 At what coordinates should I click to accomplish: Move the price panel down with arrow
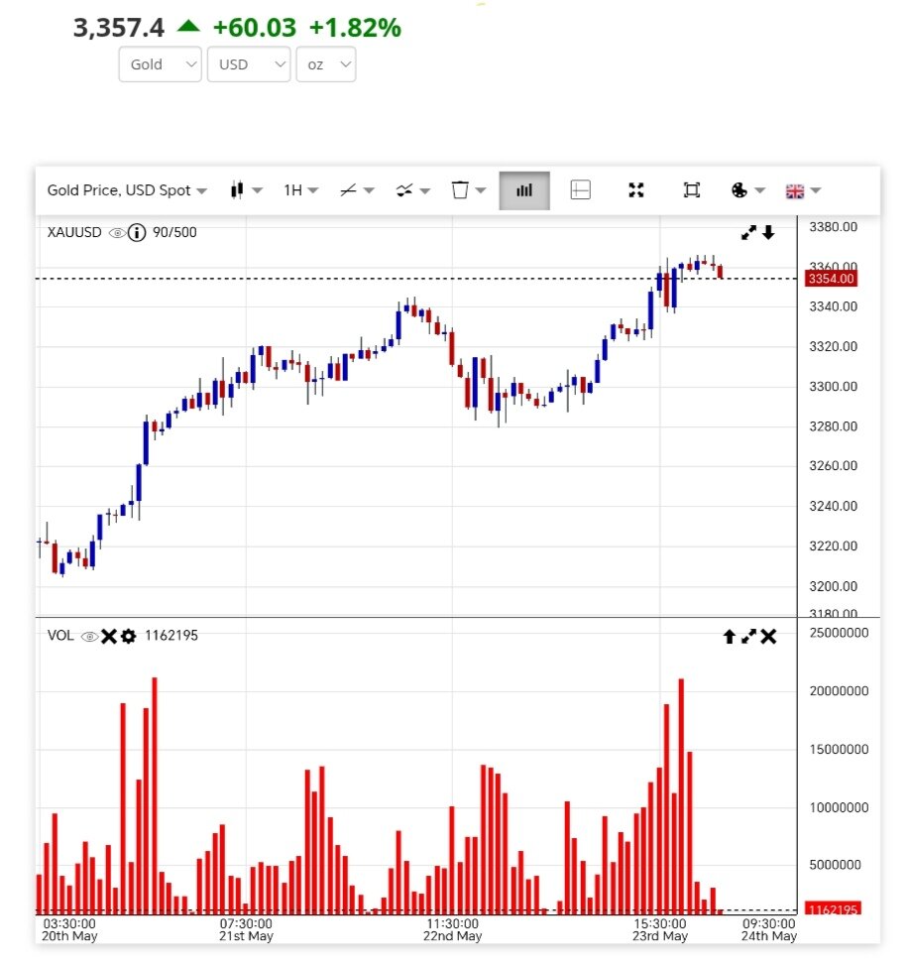768,233
